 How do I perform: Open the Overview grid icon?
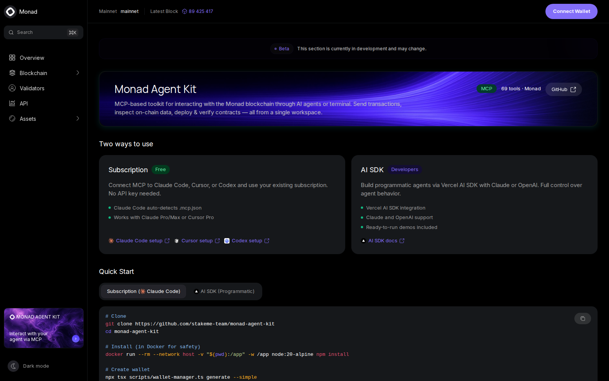12,58
